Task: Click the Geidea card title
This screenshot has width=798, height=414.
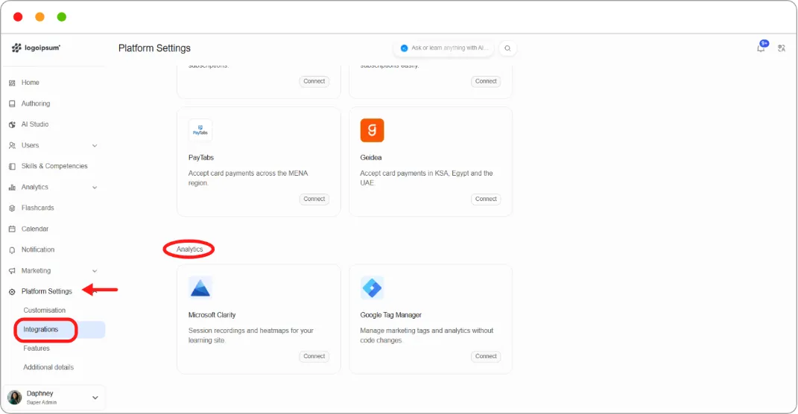Action: tap(371, 158)
